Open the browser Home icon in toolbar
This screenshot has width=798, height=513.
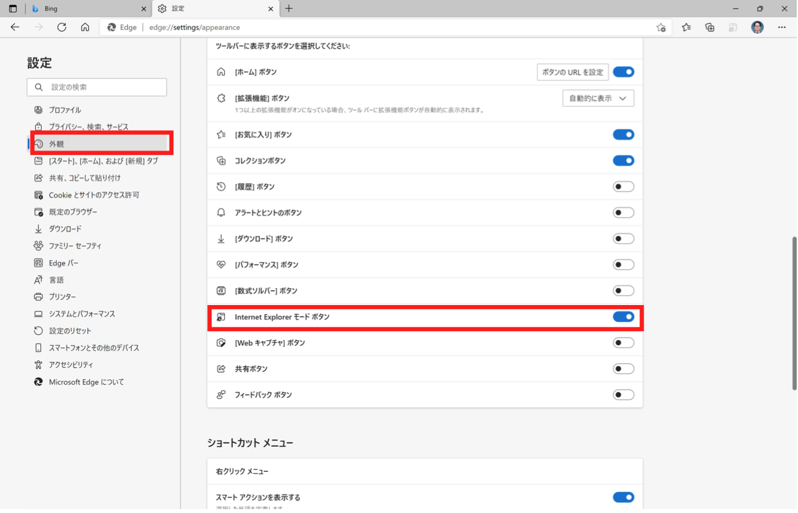click(x=85, y=27)
